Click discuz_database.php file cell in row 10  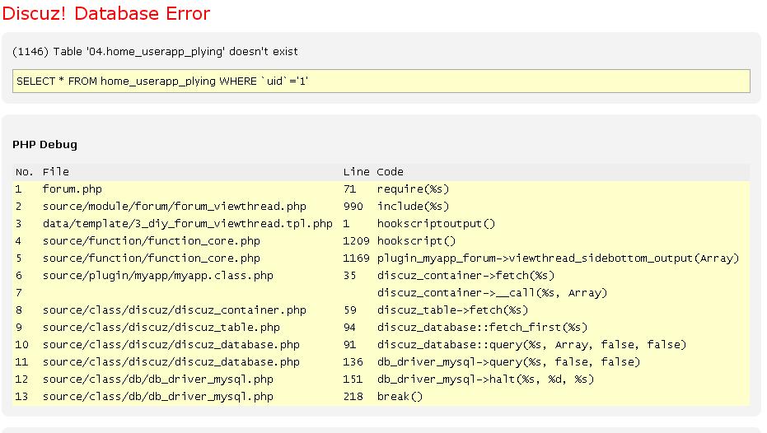point(171,345)
